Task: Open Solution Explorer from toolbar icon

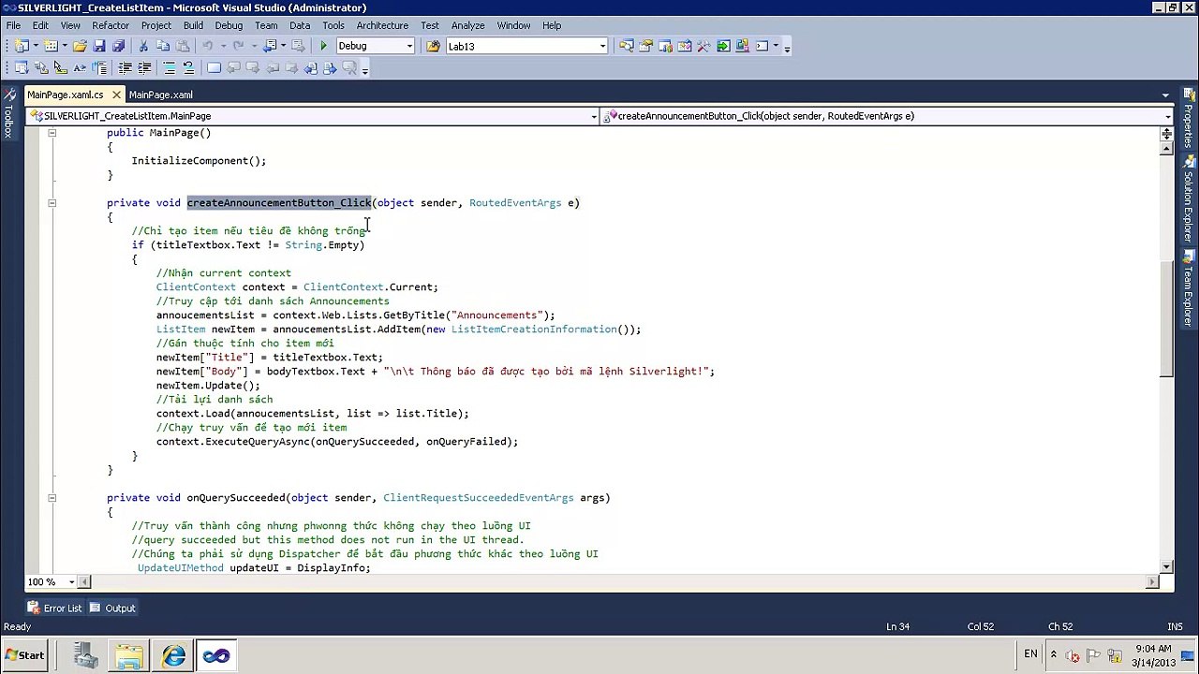Action: (627, 46)
